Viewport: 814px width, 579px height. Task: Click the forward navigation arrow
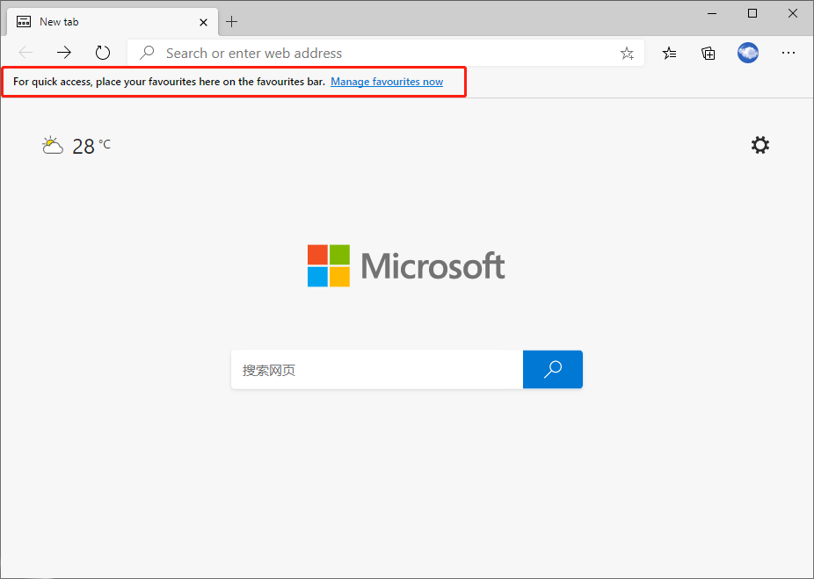pos(64,53)
